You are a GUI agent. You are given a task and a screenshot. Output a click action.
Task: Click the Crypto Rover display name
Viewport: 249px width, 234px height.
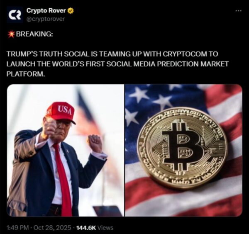point(46,10)
